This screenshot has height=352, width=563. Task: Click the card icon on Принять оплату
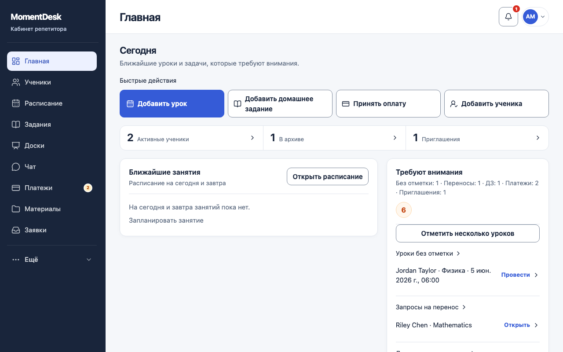pos(346,104)
